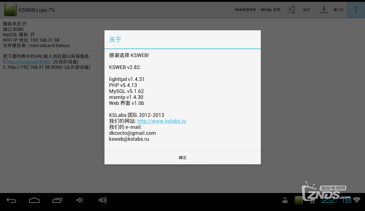Image resolution: width=365 pixels, height=211 pixels.
Task: Tap the Android debug icon in system tray
Action: point(285,201)
